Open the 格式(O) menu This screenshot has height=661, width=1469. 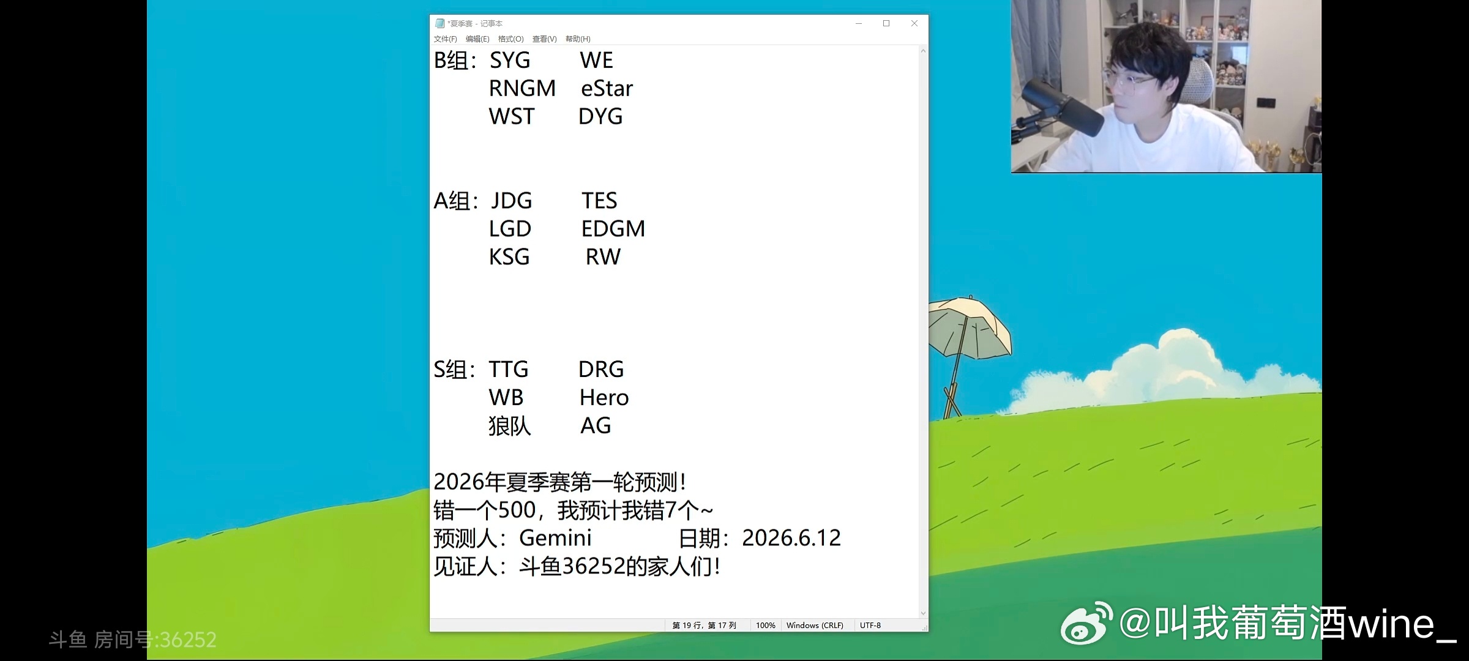510,39
